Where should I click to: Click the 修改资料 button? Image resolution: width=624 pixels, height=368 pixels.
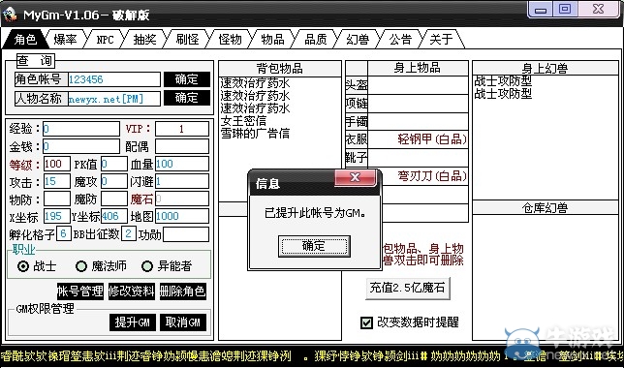click(x=132, y=291)
